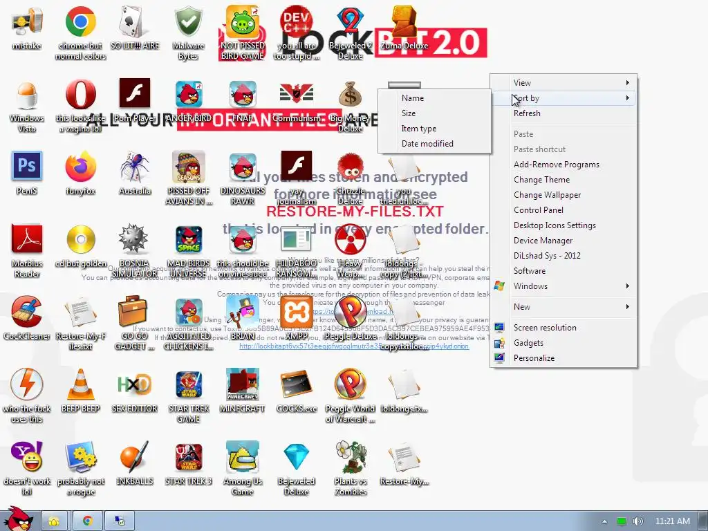Image resolution: width=708 pixels, height=531 pixels.
Task: Select the XMPP orange icon
Action: (x=296, y=318)
